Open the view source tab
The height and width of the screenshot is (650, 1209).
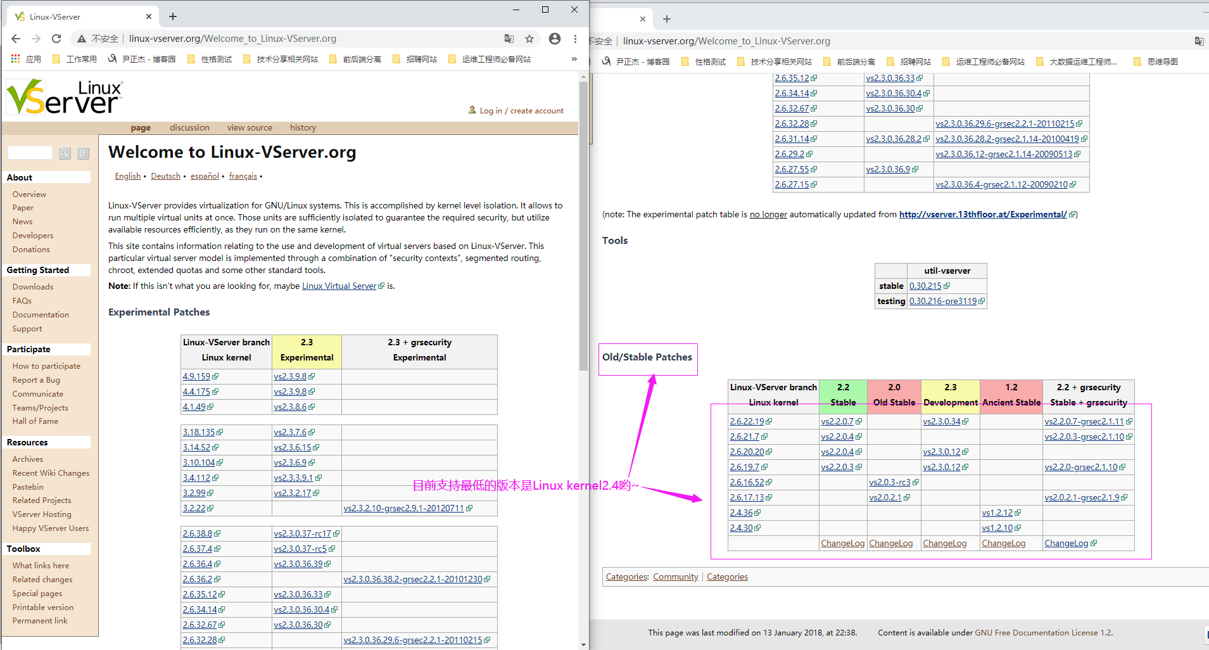coord(250,128)
